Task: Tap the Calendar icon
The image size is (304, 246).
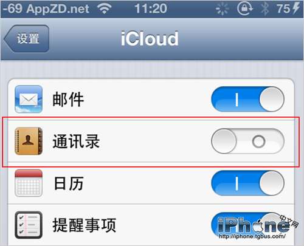Action: 29,183
